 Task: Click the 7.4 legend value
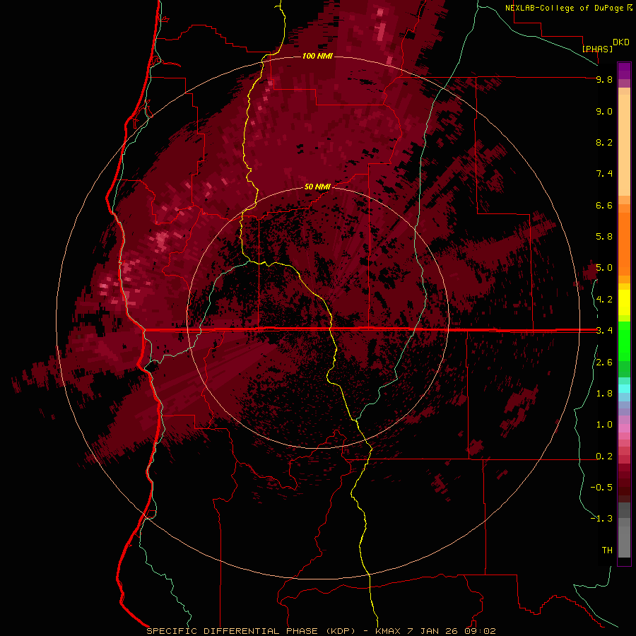click(x=604, y=174)
